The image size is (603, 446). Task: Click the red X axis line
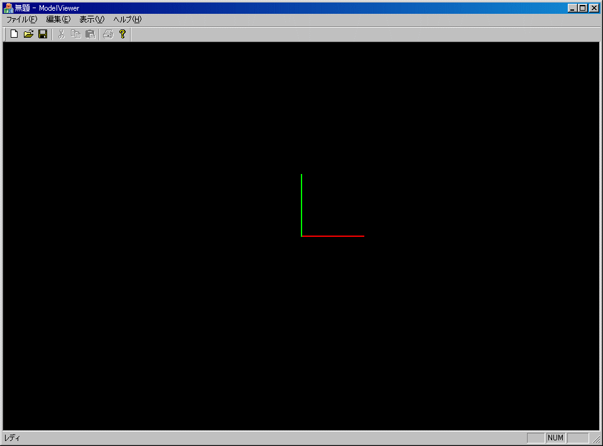(x=333, y=236)
